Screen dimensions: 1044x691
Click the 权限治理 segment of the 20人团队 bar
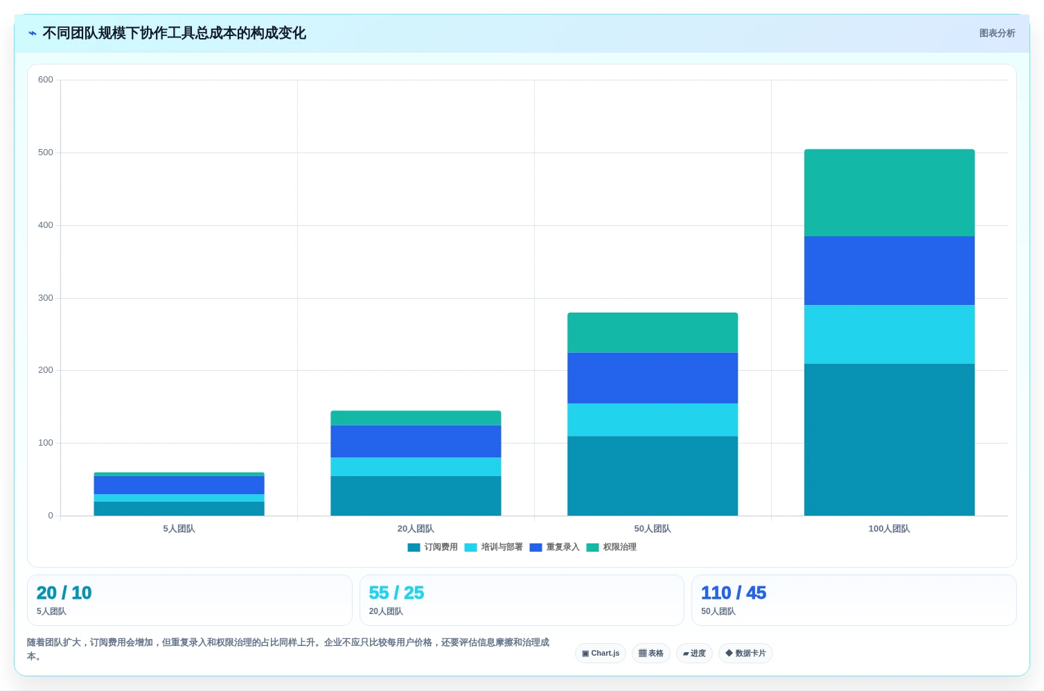pos(416,418)
